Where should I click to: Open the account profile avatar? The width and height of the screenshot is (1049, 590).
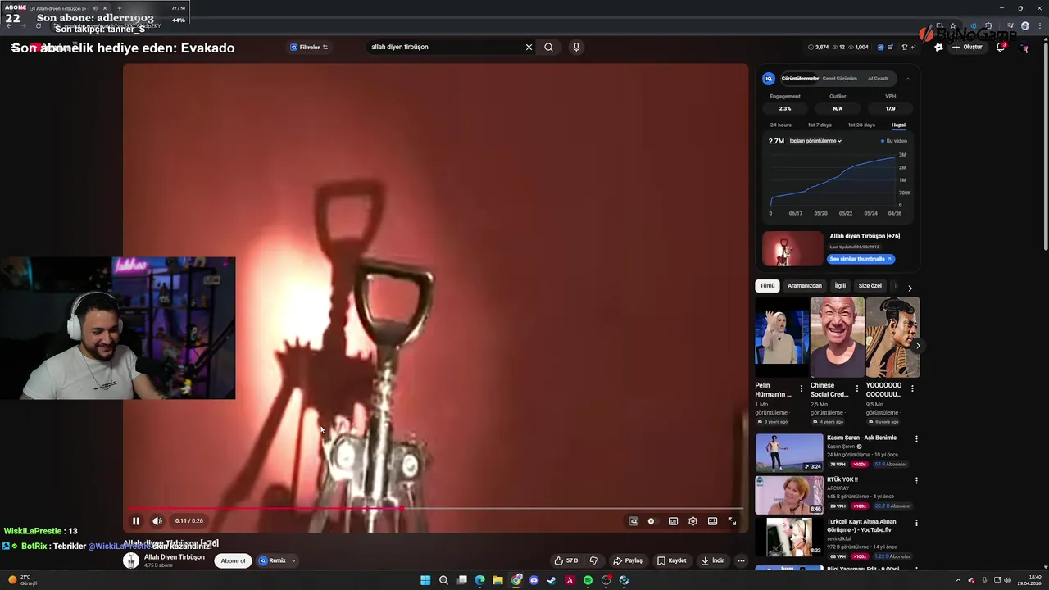coord(1024,48)
